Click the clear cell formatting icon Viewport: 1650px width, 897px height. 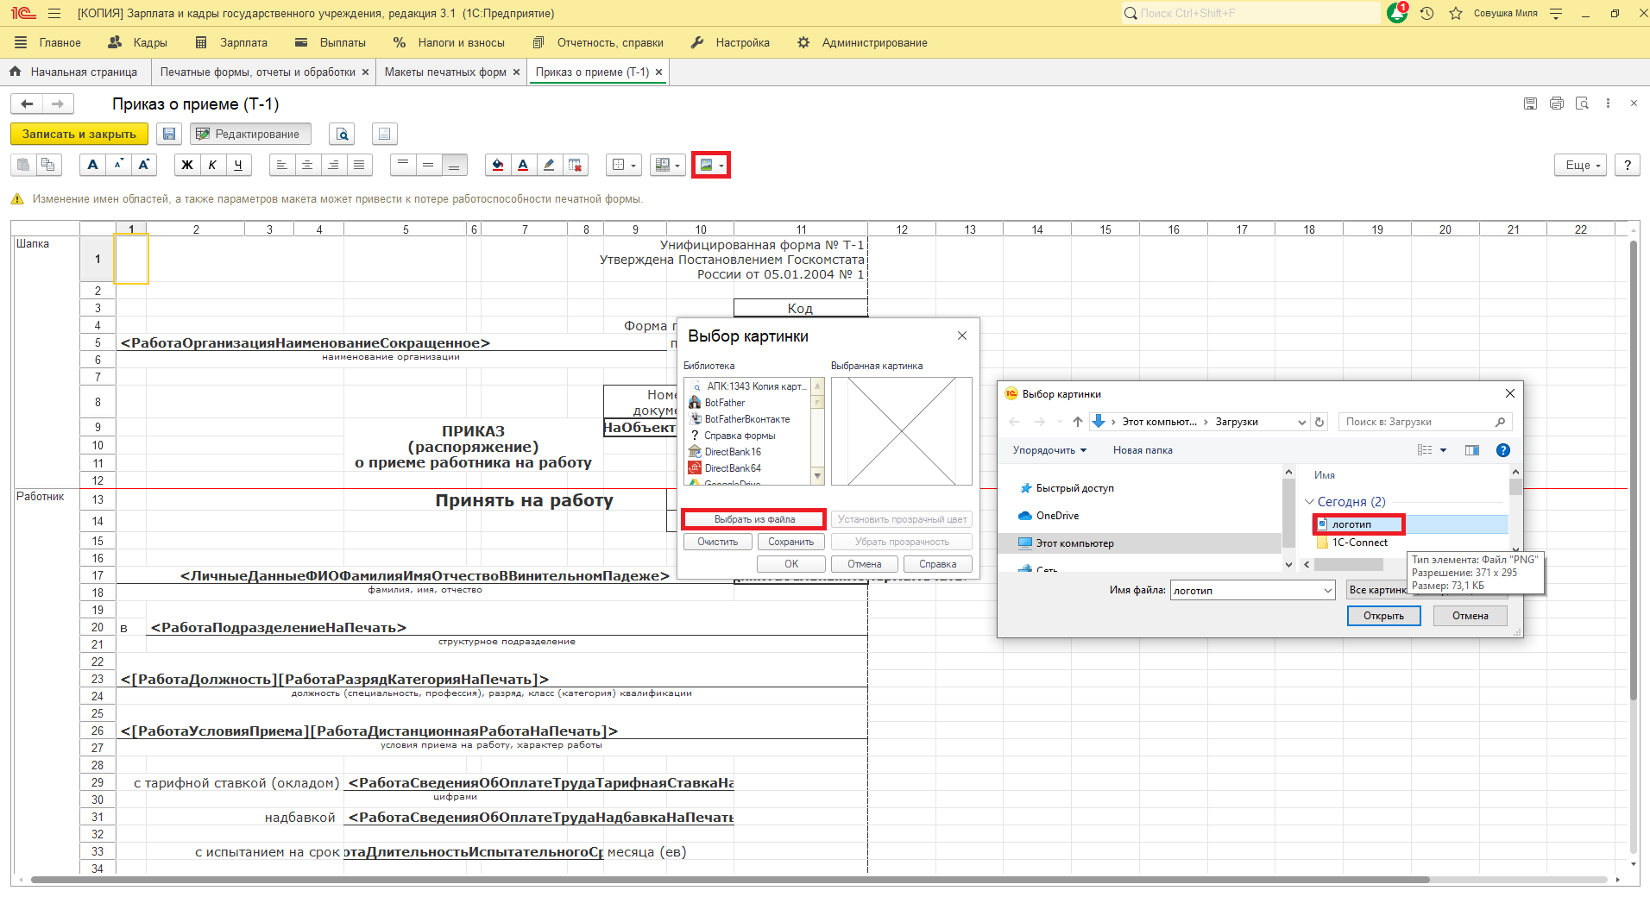tap(575, 165)
